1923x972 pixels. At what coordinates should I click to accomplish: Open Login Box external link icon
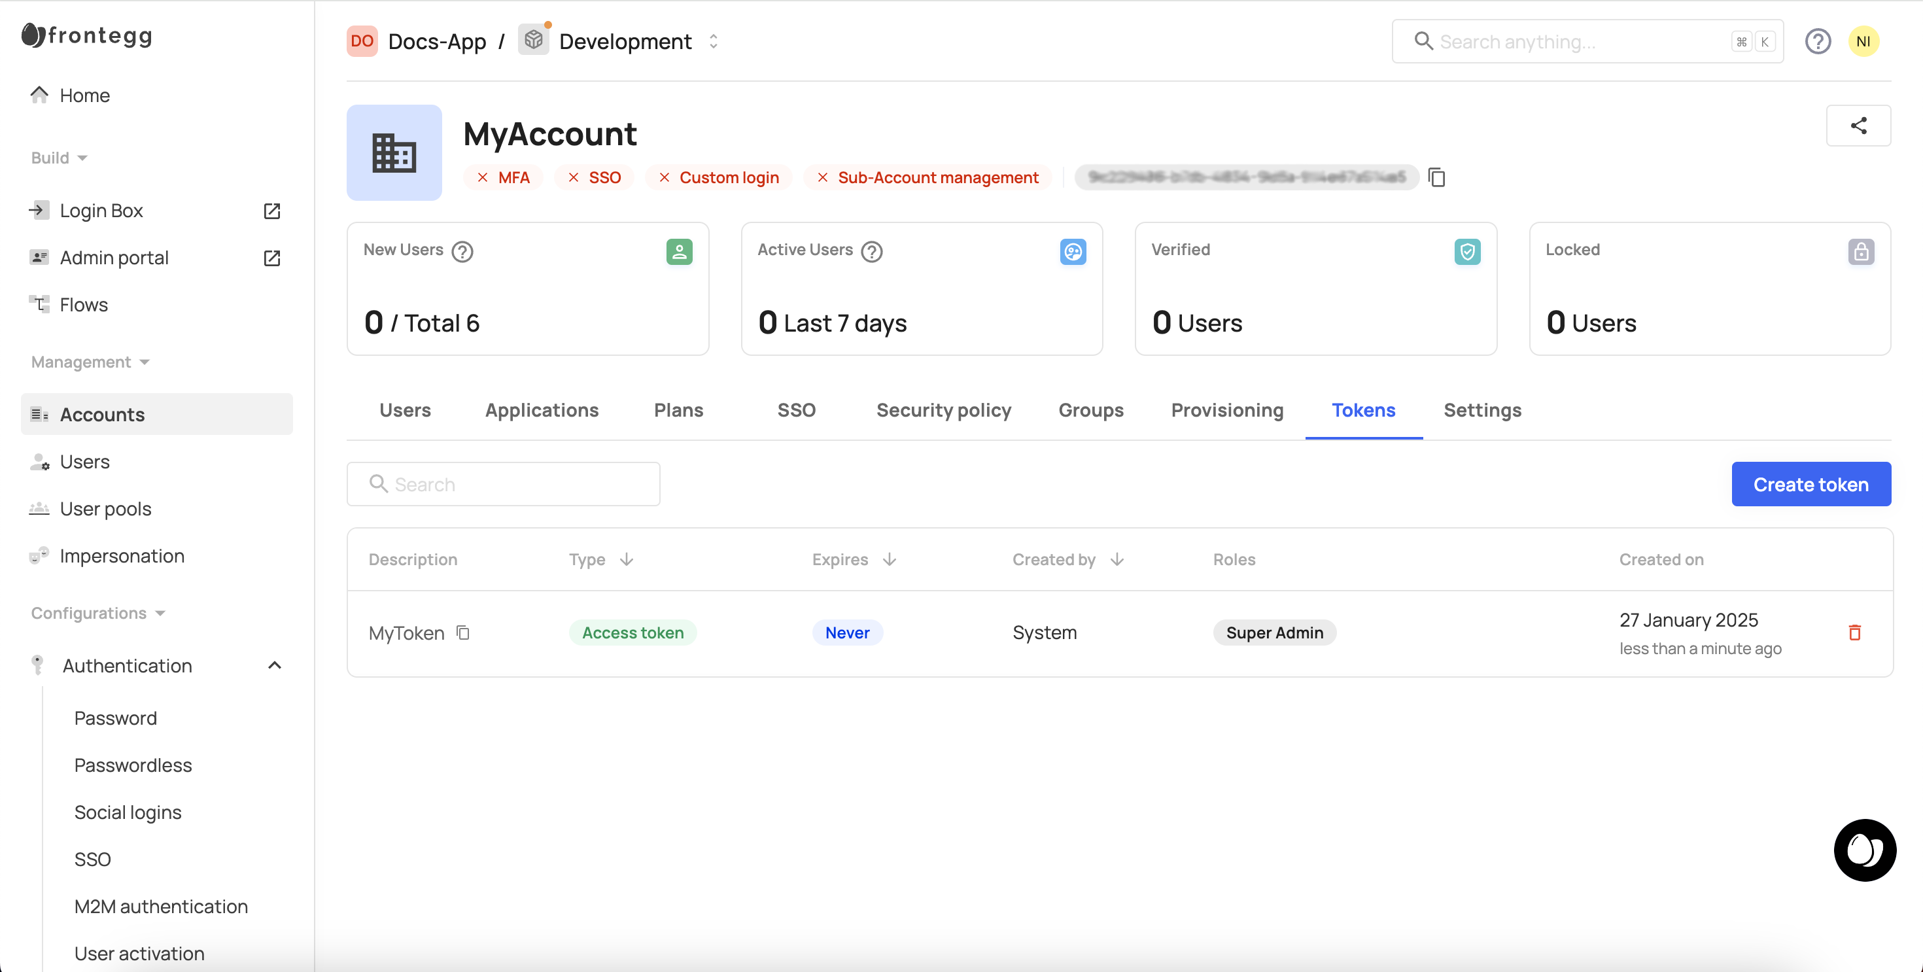click(271, 211)
